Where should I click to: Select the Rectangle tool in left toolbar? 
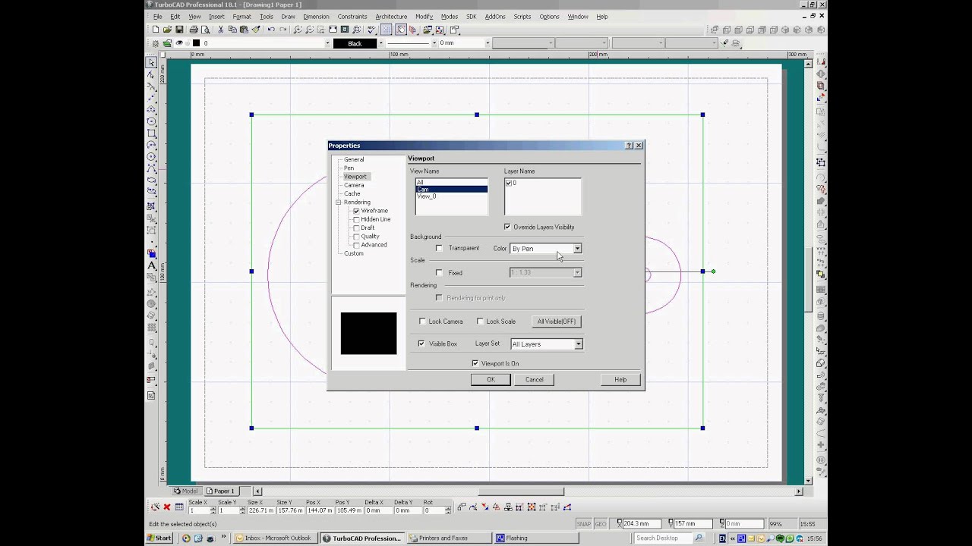[x=151, y=133]
